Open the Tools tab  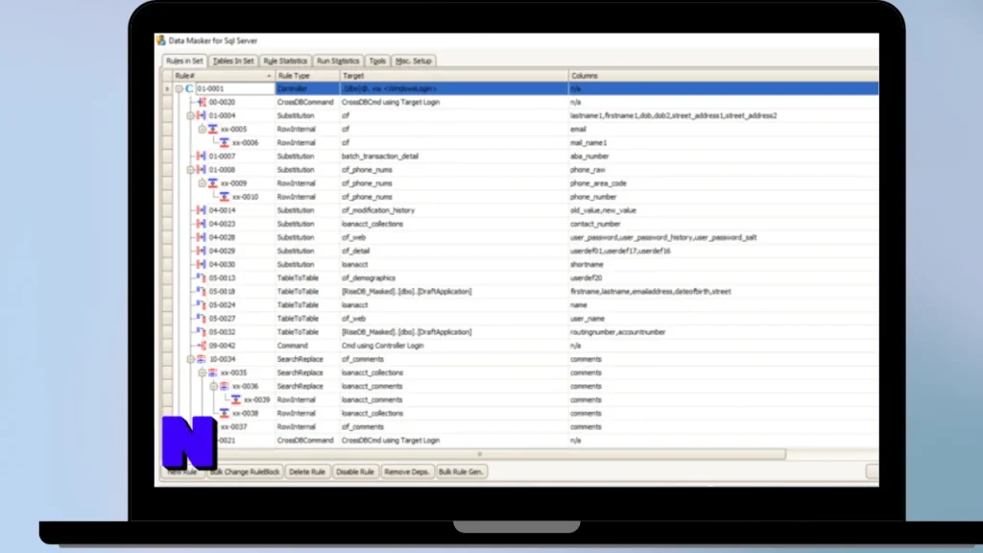click(377, 60)
